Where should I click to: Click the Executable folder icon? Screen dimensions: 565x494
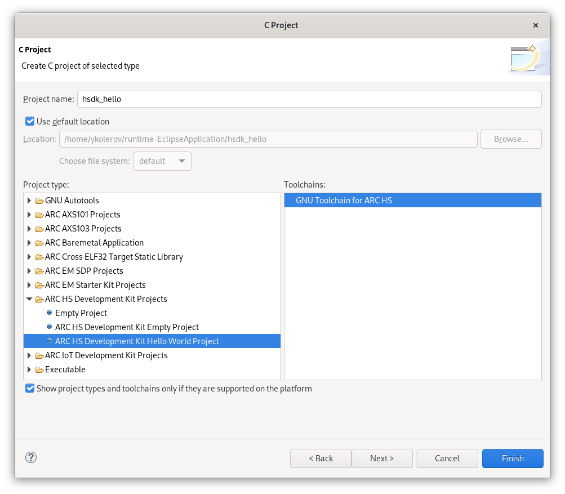(x=38, y=369)
